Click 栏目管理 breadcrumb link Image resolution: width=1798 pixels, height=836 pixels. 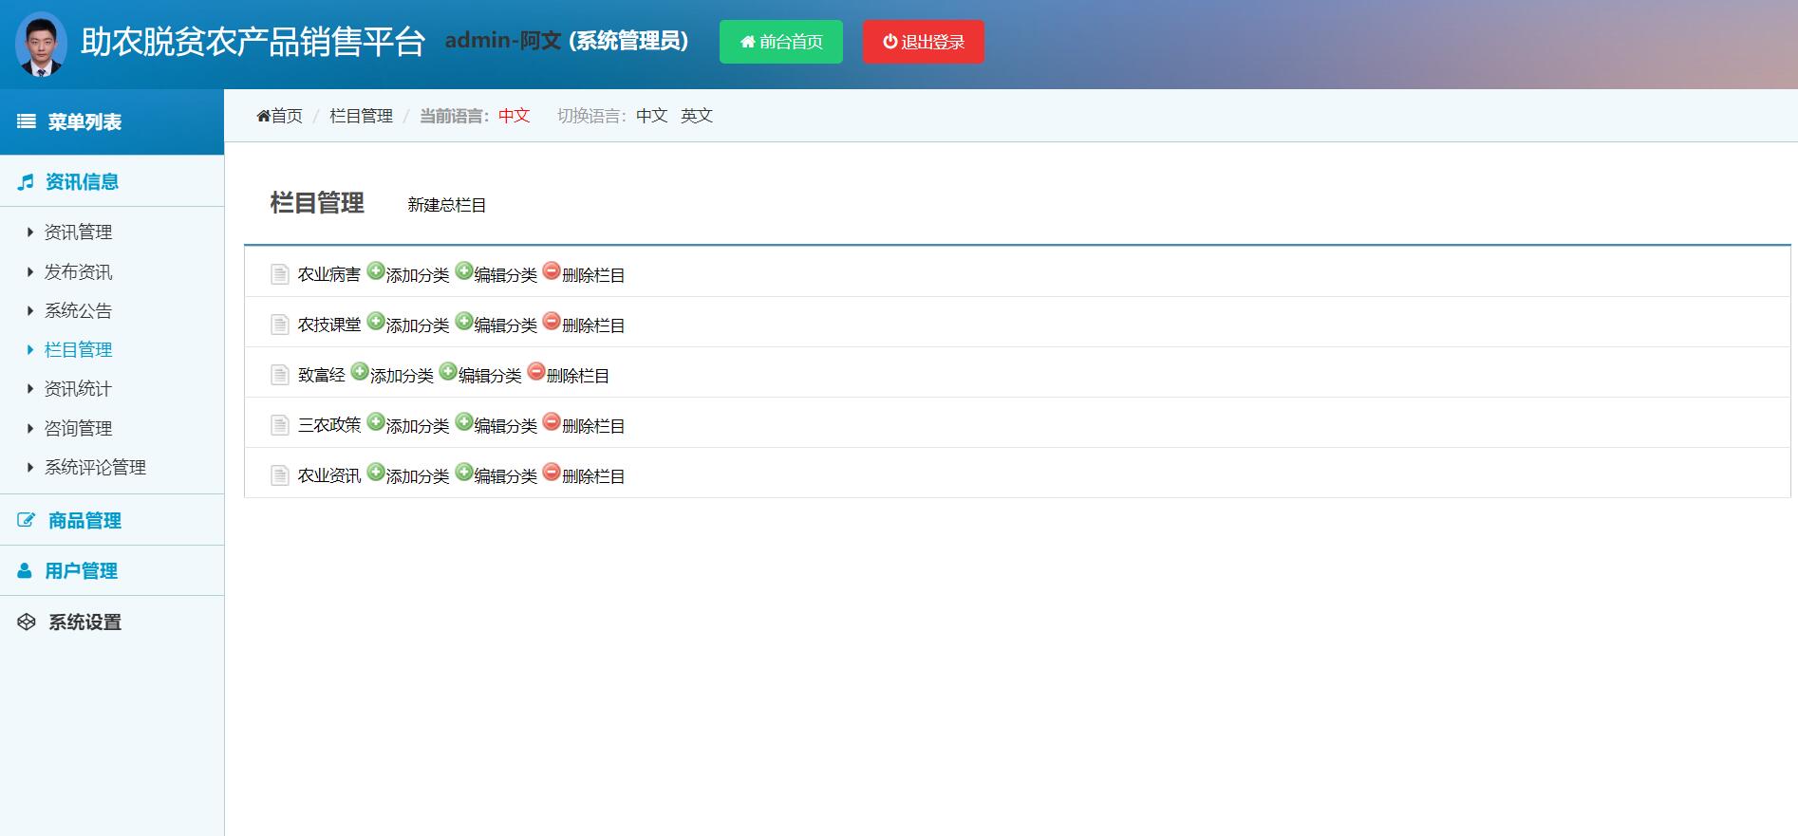pos(361,116)
